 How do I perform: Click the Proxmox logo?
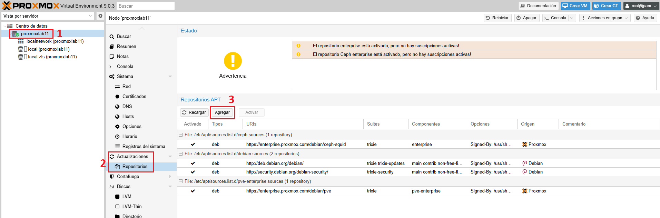pos(31,6)
